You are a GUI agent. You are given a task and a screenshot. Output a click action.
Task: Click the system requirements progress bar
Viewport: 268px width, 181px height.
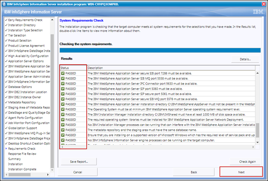(160, 50)
